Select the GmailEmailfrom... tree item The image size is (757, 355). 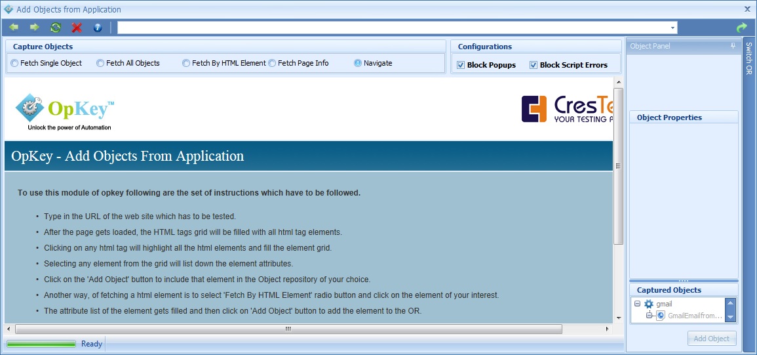(x=695, y=316)
